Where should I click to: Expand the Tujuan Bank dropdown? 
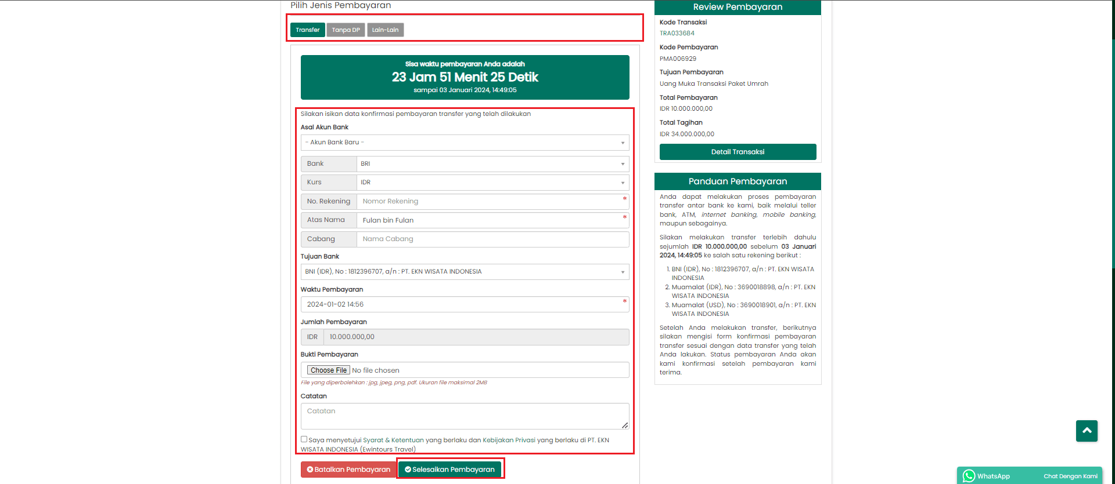(464, 272)
